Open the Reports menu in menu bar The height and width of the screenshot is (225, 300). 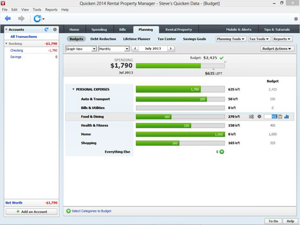51,10
